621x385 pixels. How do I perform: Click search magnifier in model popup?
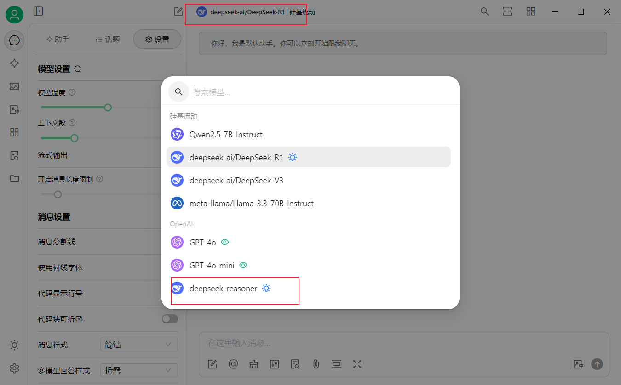[x=178, y=92]
